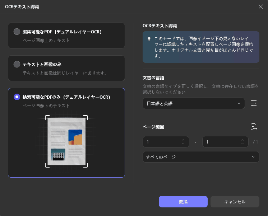Select テキストと画像のみ radio option
Image resolution: width=268 pixels, height=216 pixels.
pos(17,64)
